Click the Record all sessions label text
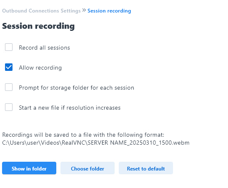The width and height of the screenshot is (228, 188). pyautogui.click(x=44, y=48)
